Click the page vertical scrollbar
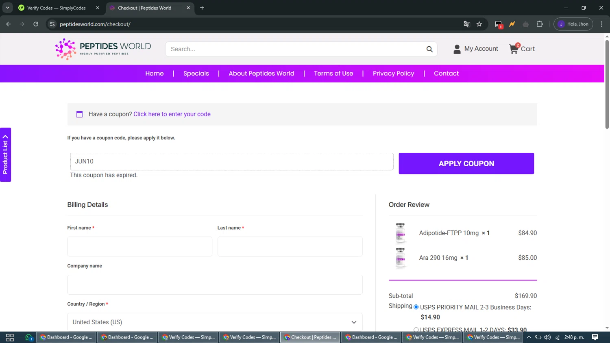This screenshot has width=610, height=343. [x=607, y=84]
